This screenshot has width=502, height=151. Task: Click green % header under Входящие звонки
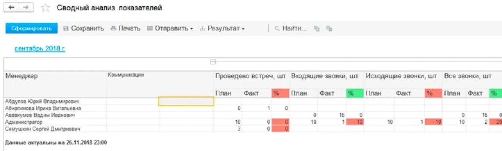(x=355, y=94)
